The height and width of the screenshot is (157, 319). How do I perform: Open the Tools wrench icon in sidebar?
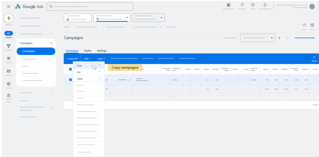9,59
